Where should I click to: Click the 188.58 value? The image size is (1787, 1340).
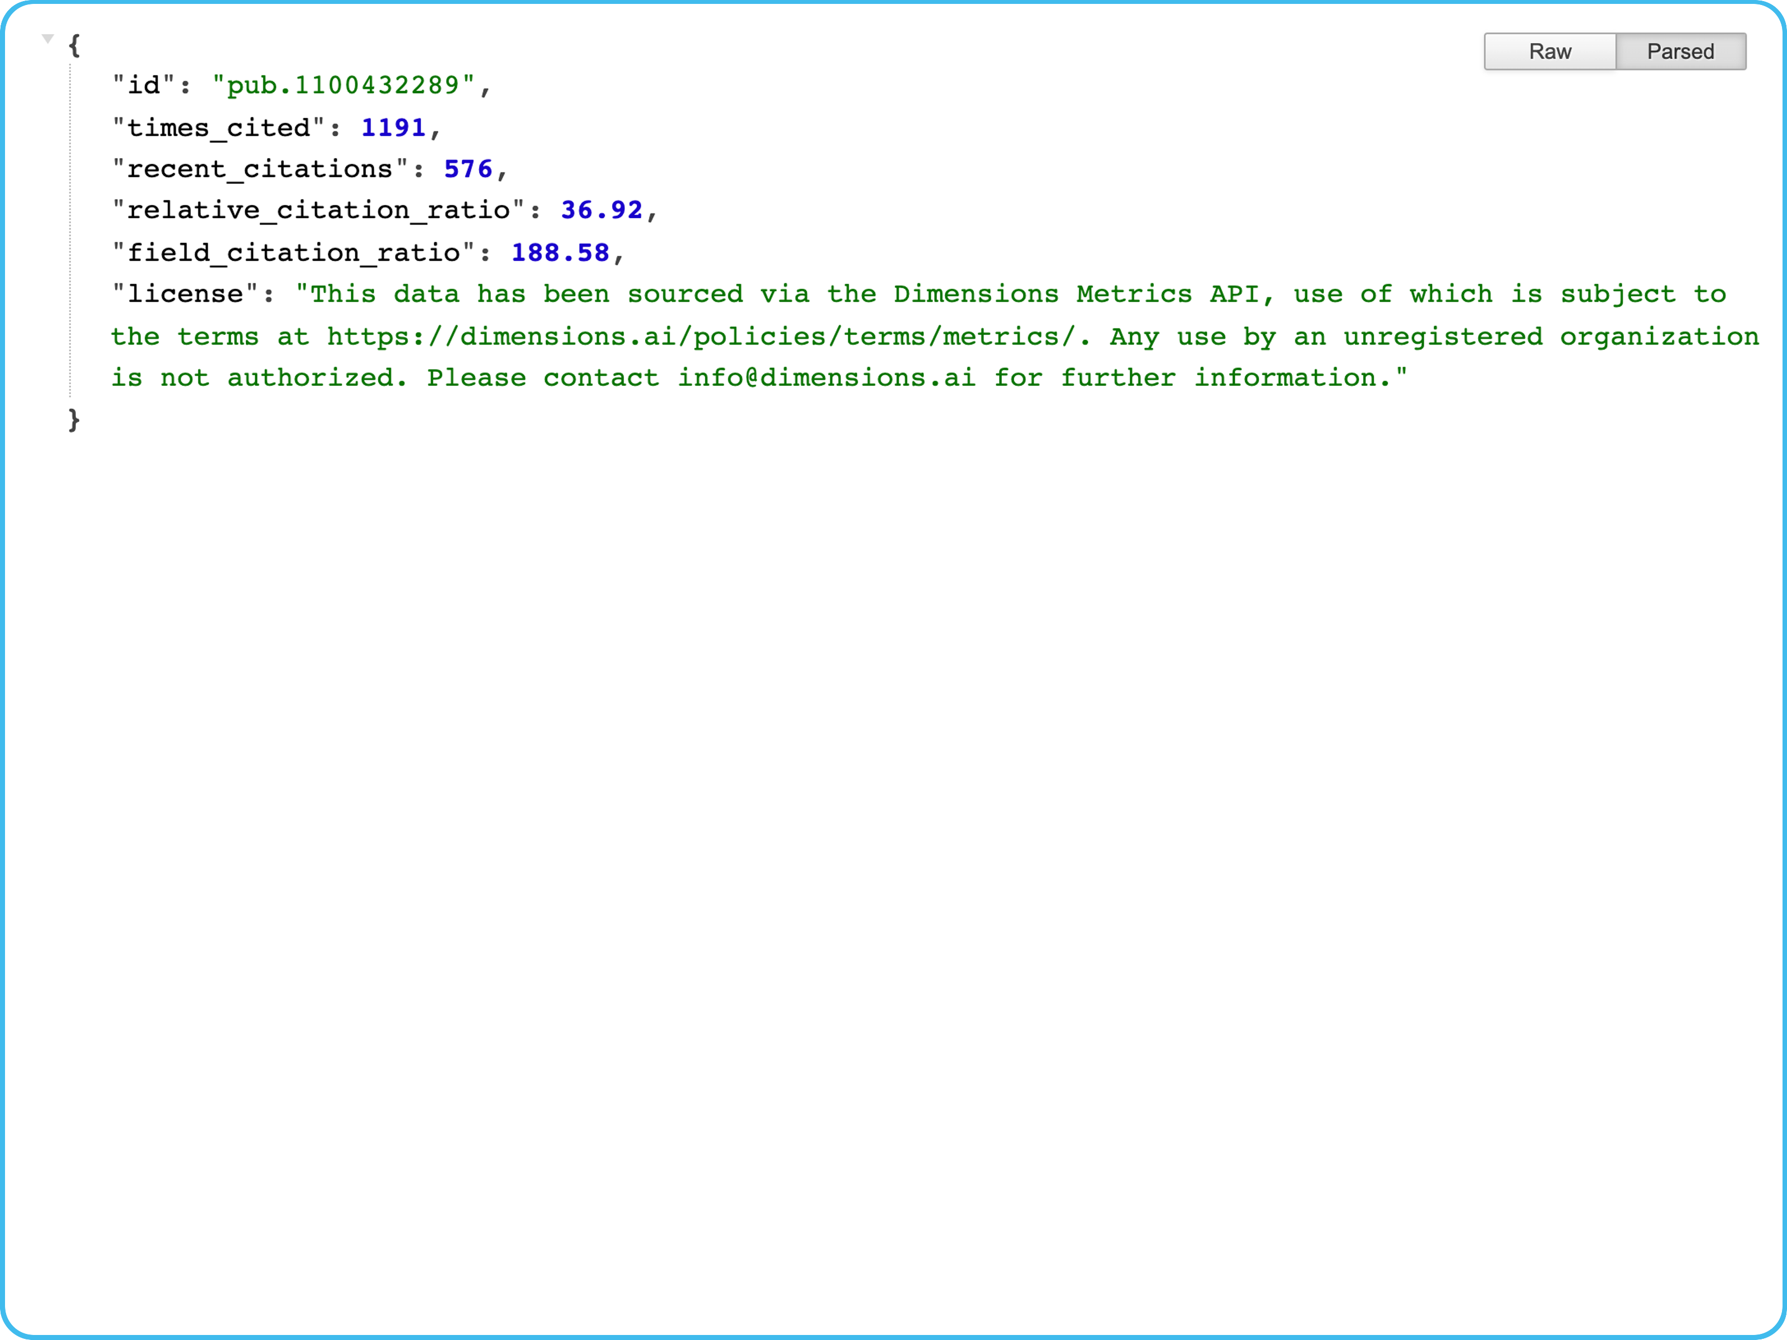coord(560,253)
